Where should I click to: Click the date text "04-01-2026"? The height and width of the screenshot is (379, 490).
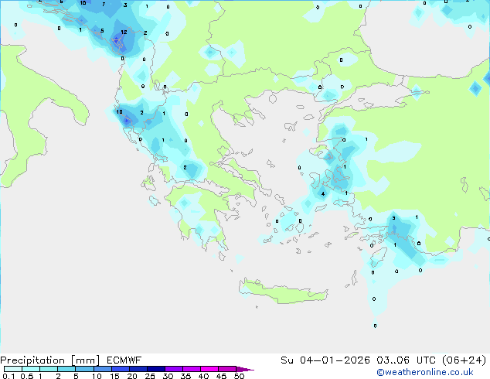tap(335, 360)
